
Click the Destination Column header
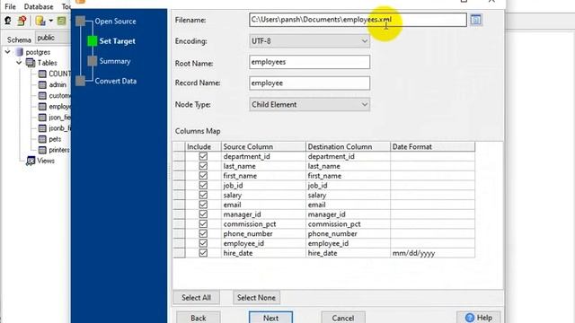click(348, 147)
